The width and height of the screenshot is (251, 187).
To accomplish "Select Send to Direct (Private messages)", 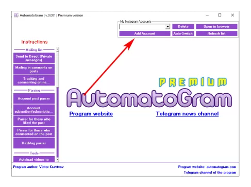I will (x=34, y=58).
